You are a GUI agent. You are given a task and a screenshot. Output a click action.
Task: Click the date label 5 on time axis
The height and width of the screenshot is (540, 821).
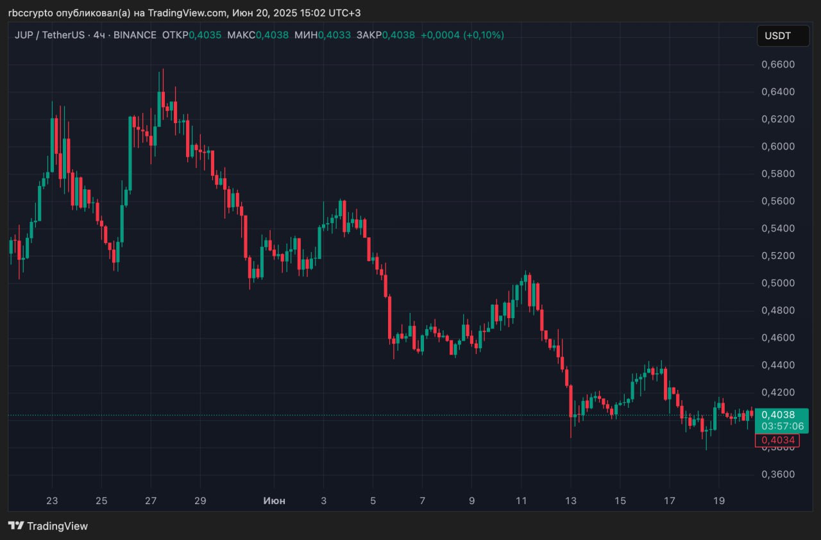[x=373, y=500]
